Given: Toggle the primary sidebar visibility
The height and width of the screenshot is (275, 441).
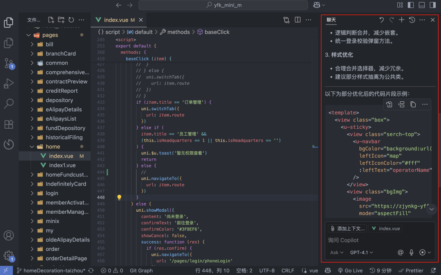Looking at the screenshot, I should pos(411,5).
